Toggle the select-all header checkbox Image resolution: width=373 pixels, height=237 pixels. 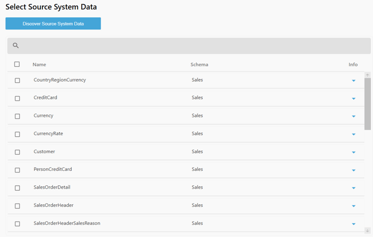(x=17, y=64)
